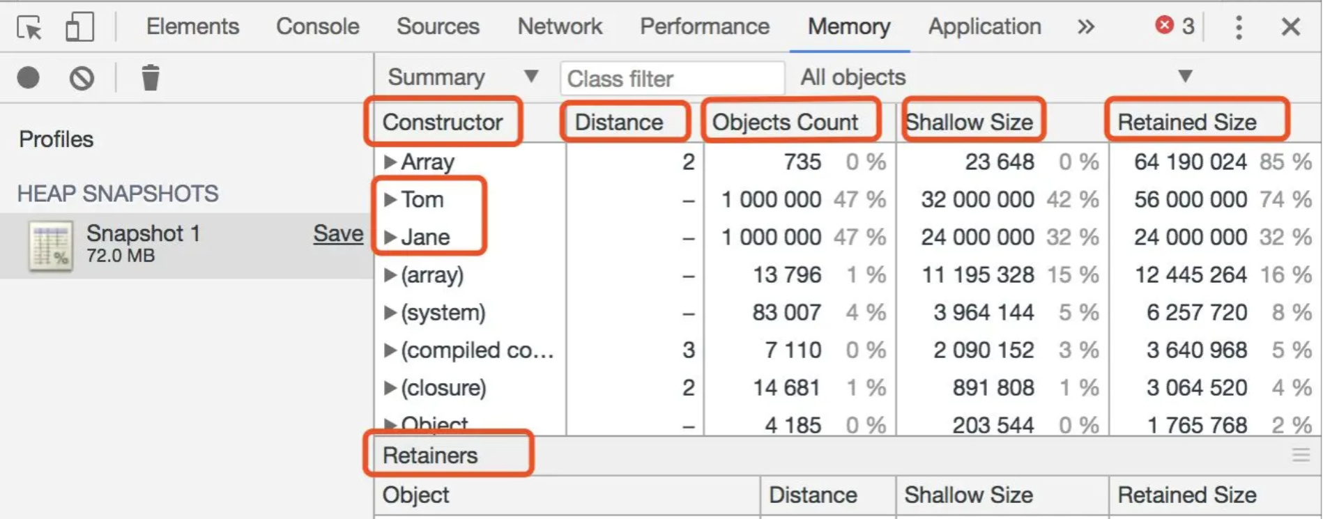
Task: Expand the Jane constructor row
Action: pyautogui.click(x=390, y=238)
